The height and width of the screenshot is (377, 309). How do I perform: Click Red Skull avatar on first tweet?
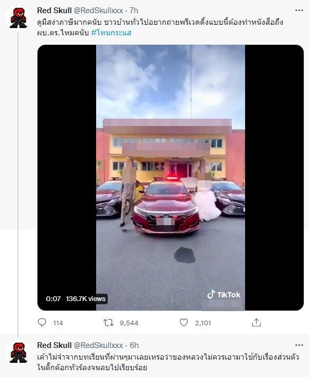[x=18, y=18]
